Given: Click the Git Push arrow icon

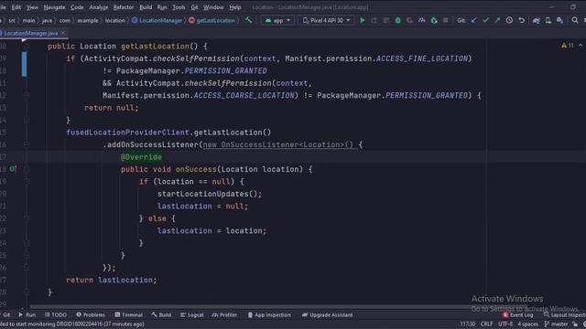Looking at the screenshot, I should tap(497, 20).
